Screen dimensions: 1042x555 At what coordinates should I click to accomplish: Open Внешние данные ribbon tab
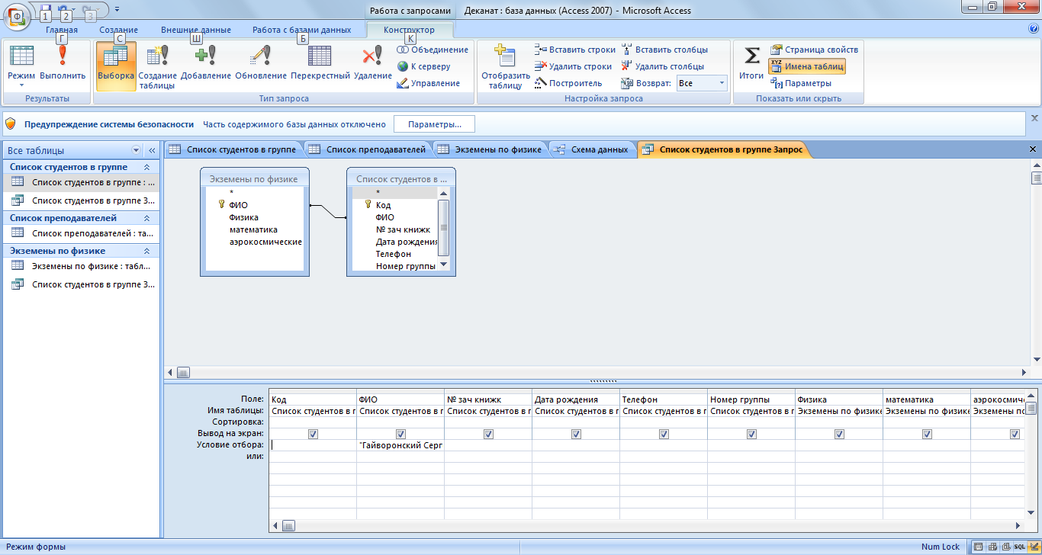[x=196, y=30]
